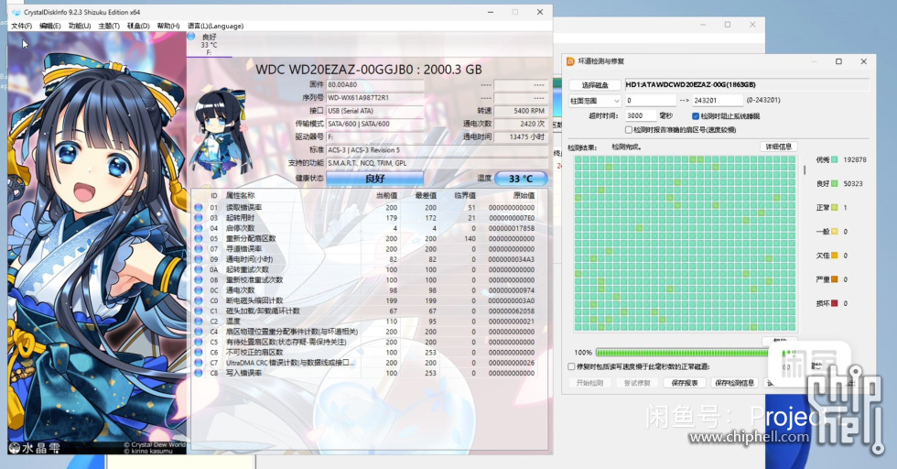This screenshot has height=469, width=897.
Task: Click the firmware value 80.00A80
Action: pos(374,85)
